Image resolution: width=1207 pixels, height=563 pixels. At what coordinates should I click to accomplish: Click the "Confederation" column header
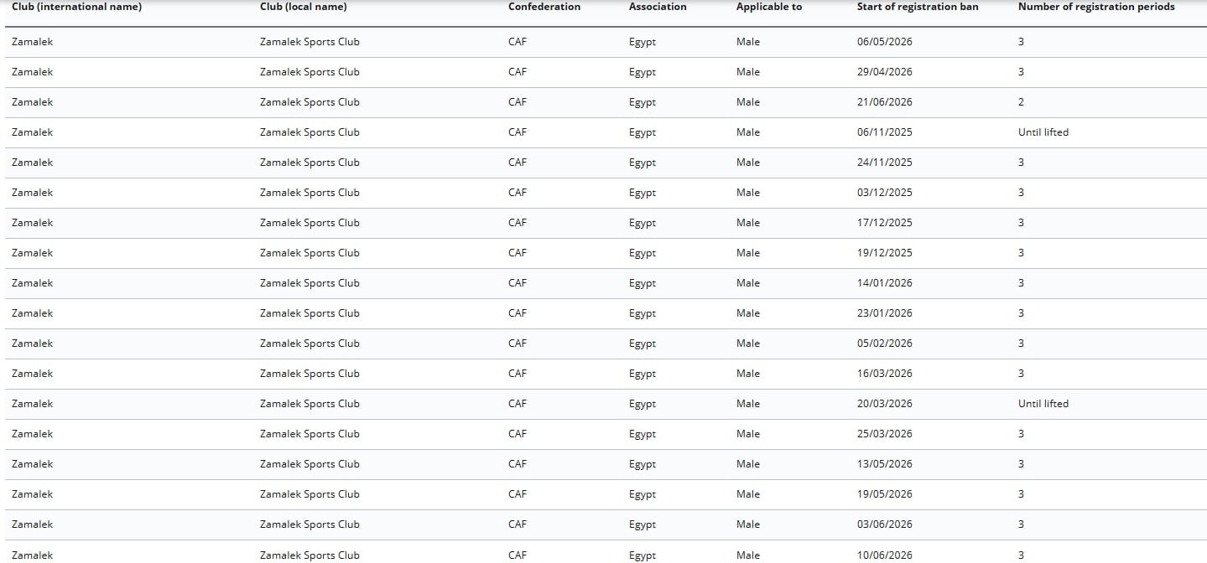tap(544, 7)
